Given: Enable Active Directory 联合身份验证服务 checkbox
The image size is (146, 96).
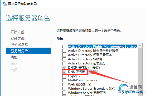Looking at the screenshot, I should 64,51.
